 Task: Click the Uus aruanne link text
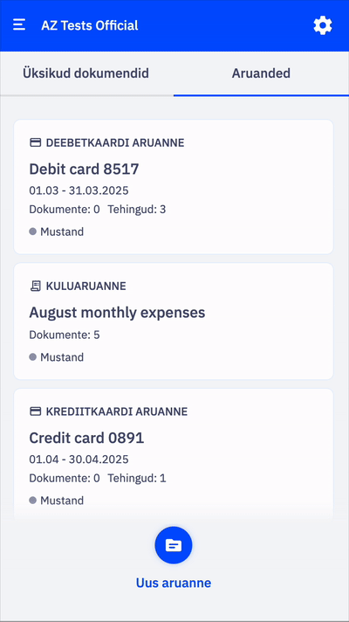tap(174, 583)
